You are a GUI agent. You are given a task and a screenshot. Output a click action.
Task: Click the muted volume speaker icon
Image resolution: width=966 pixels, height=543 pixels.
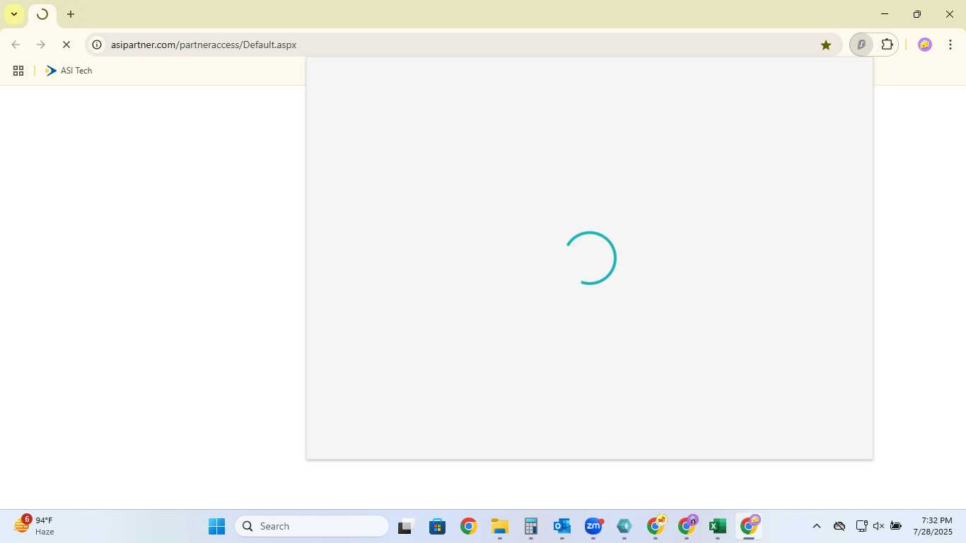coord(878,526)
